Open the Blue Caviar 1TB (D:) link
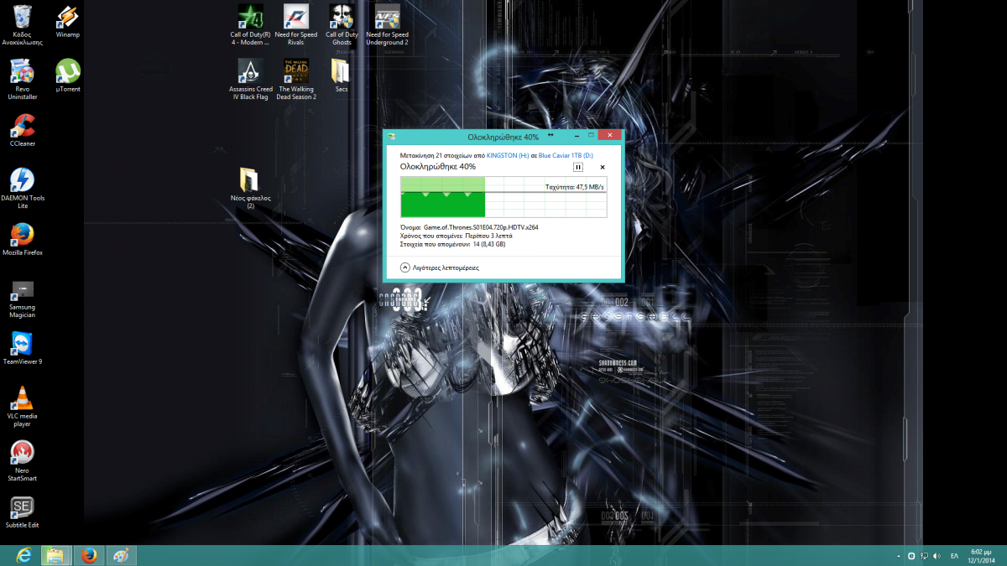The width and height of the screenshot is (1007, 566). click(566, 155)
